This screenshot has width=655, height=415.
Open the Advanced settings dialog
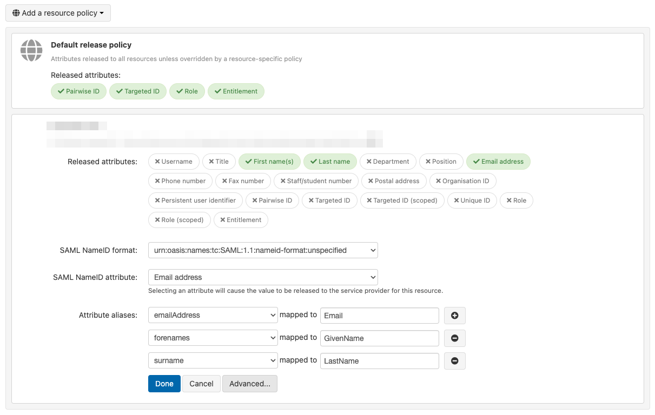click(249, 383)
